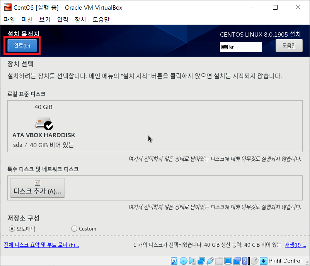Click the shared folders status icon
The width and height of the screenshot is (310, 266).
[x=219, y=261]
